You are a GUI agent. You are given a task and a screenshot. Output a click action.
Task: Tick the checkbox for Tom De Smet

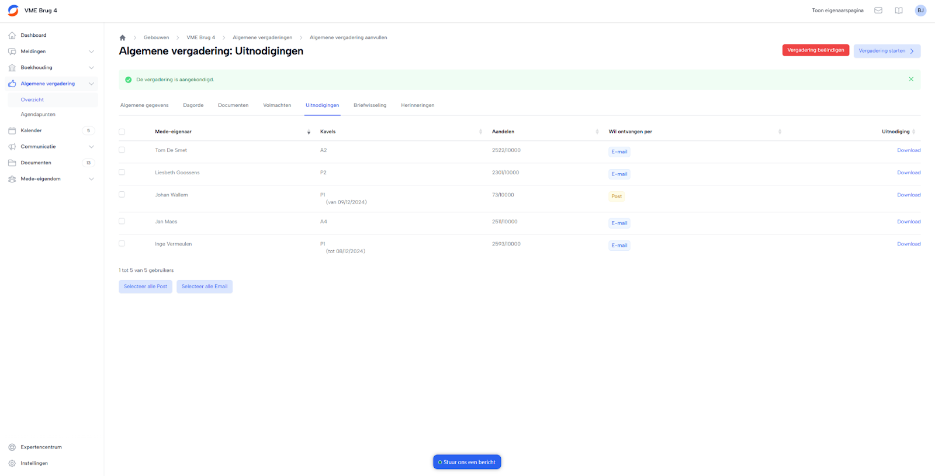(122, 150)
